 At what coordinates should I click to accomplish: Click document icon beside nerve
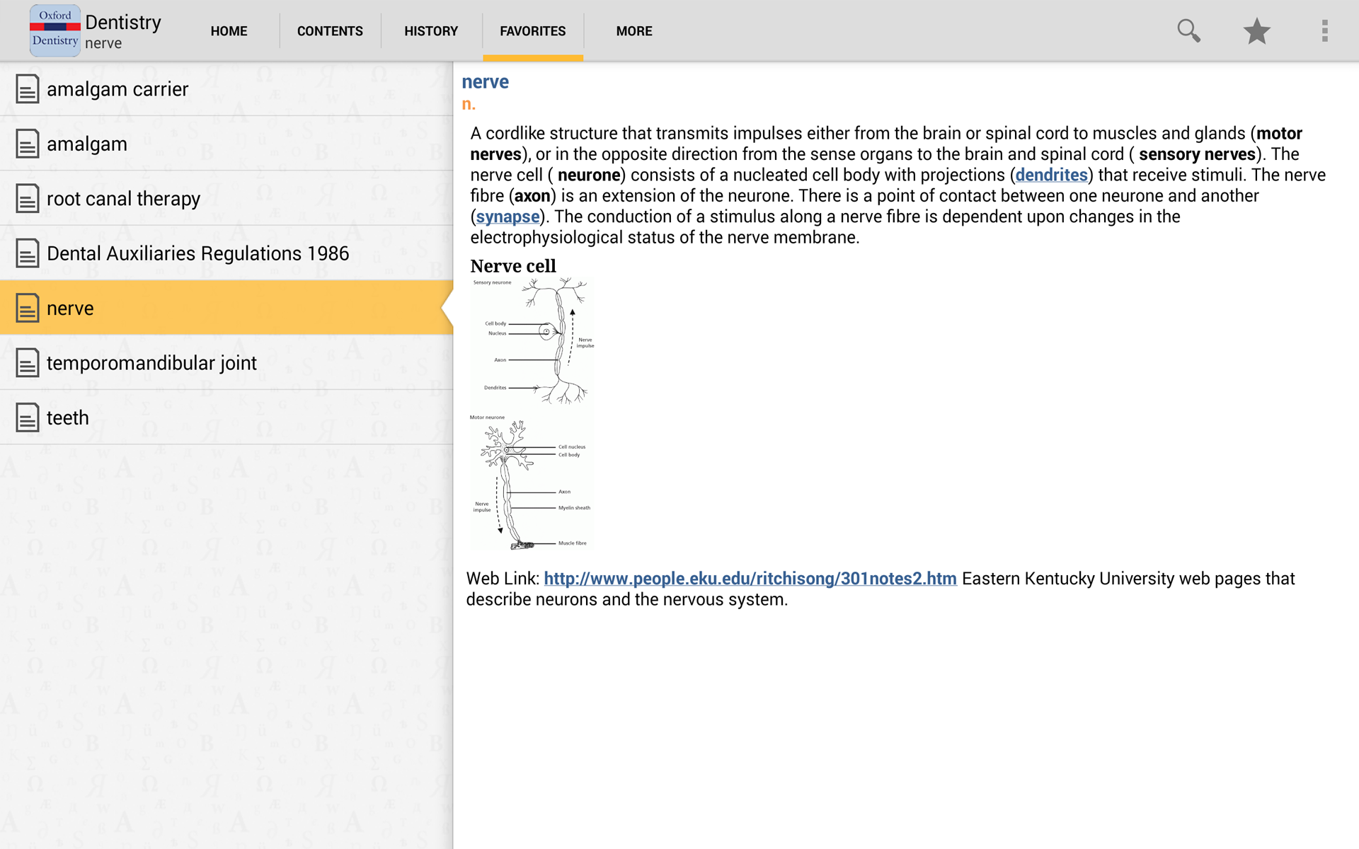click(27, 308)
